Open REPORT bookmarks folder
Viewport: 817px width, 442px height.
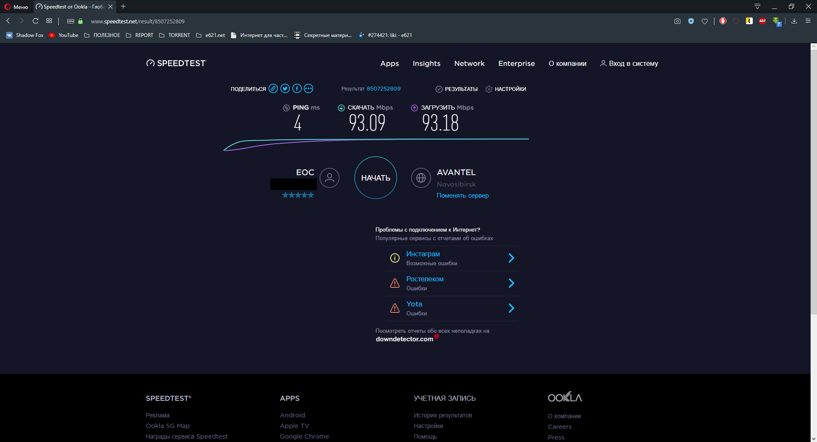pos(140,35)
